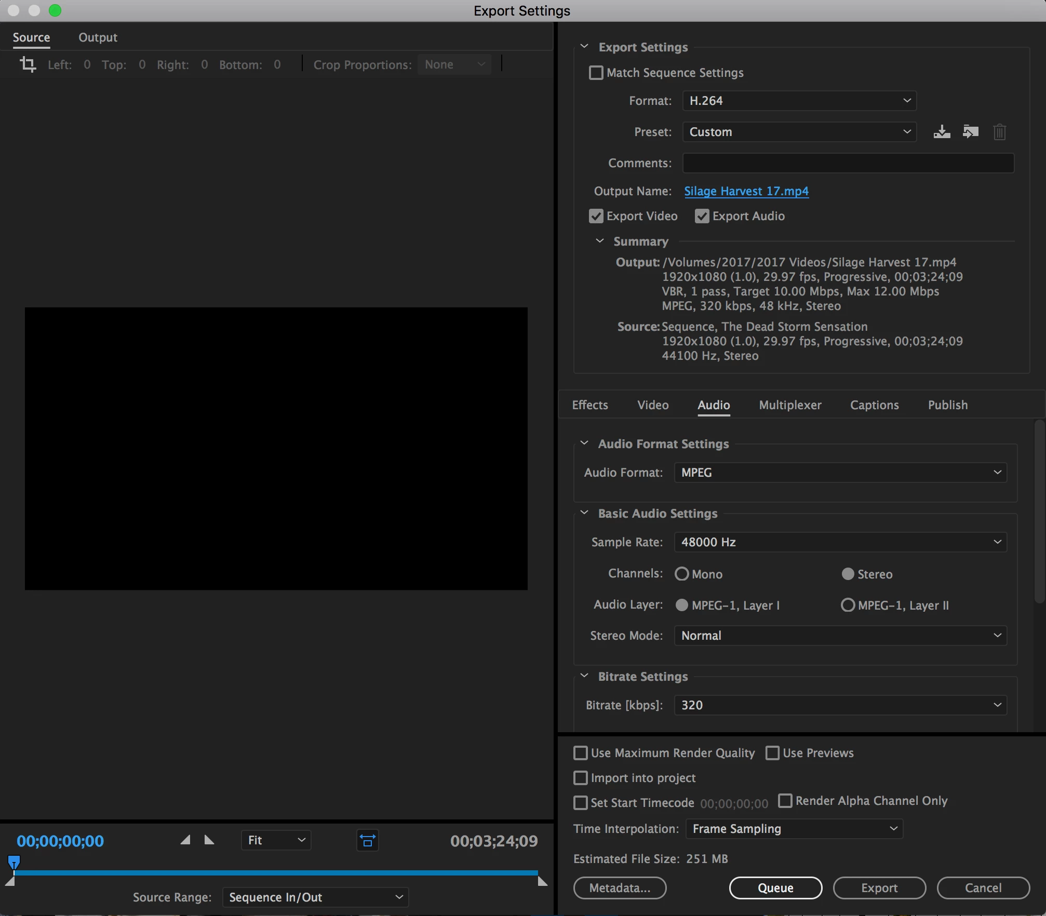Open the Silage Harvest 17.mp4 output link

pos(746,191)
